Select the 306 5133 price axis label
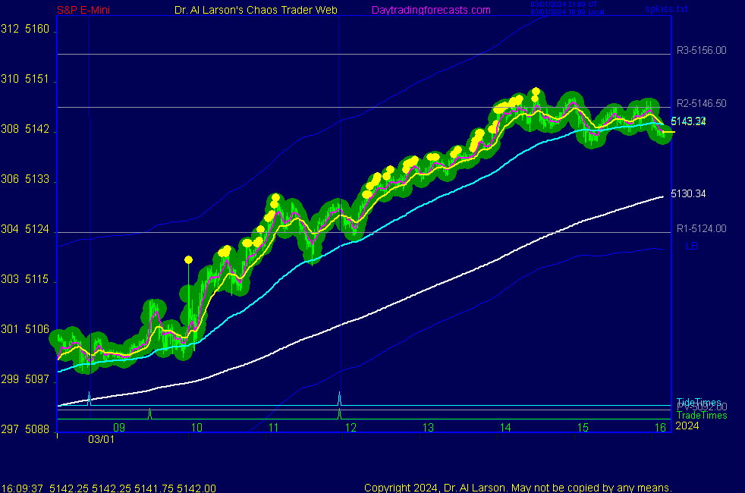Screen dimensions: 745x493 coord(25,179)
